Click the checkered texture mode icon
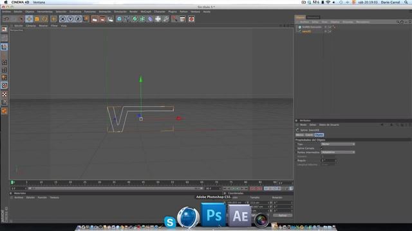Viewport: 412px width, 231px height. (x=5, y=94)
